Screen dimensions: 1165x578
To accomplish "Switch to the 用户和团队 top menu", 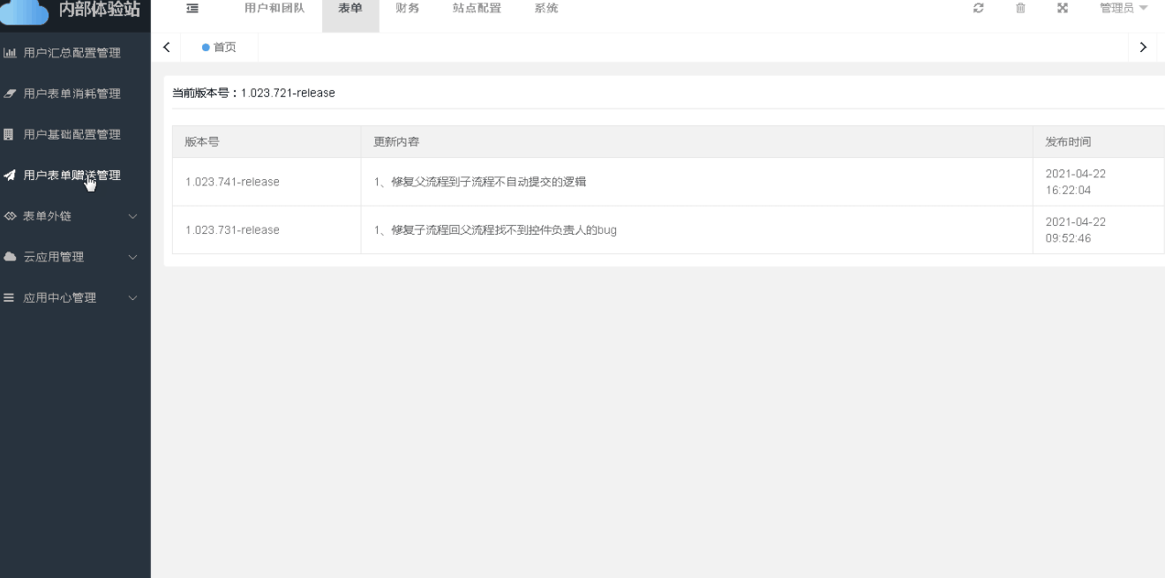I will click(x=274, y=9).
